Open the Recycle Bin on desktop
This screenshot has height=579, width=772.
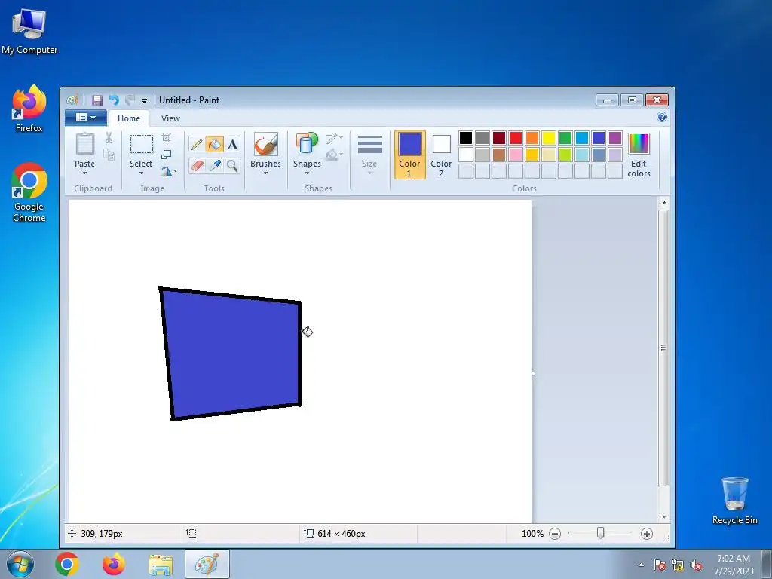pos(734,501)
